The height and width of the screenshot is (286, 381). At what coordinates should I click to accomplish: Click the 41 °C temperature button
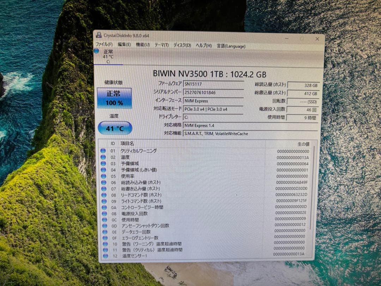point(115,128)
